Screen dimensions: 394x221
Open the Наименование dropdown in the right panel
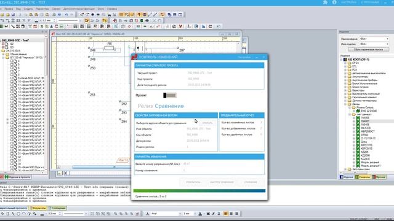tap(374, 39)
